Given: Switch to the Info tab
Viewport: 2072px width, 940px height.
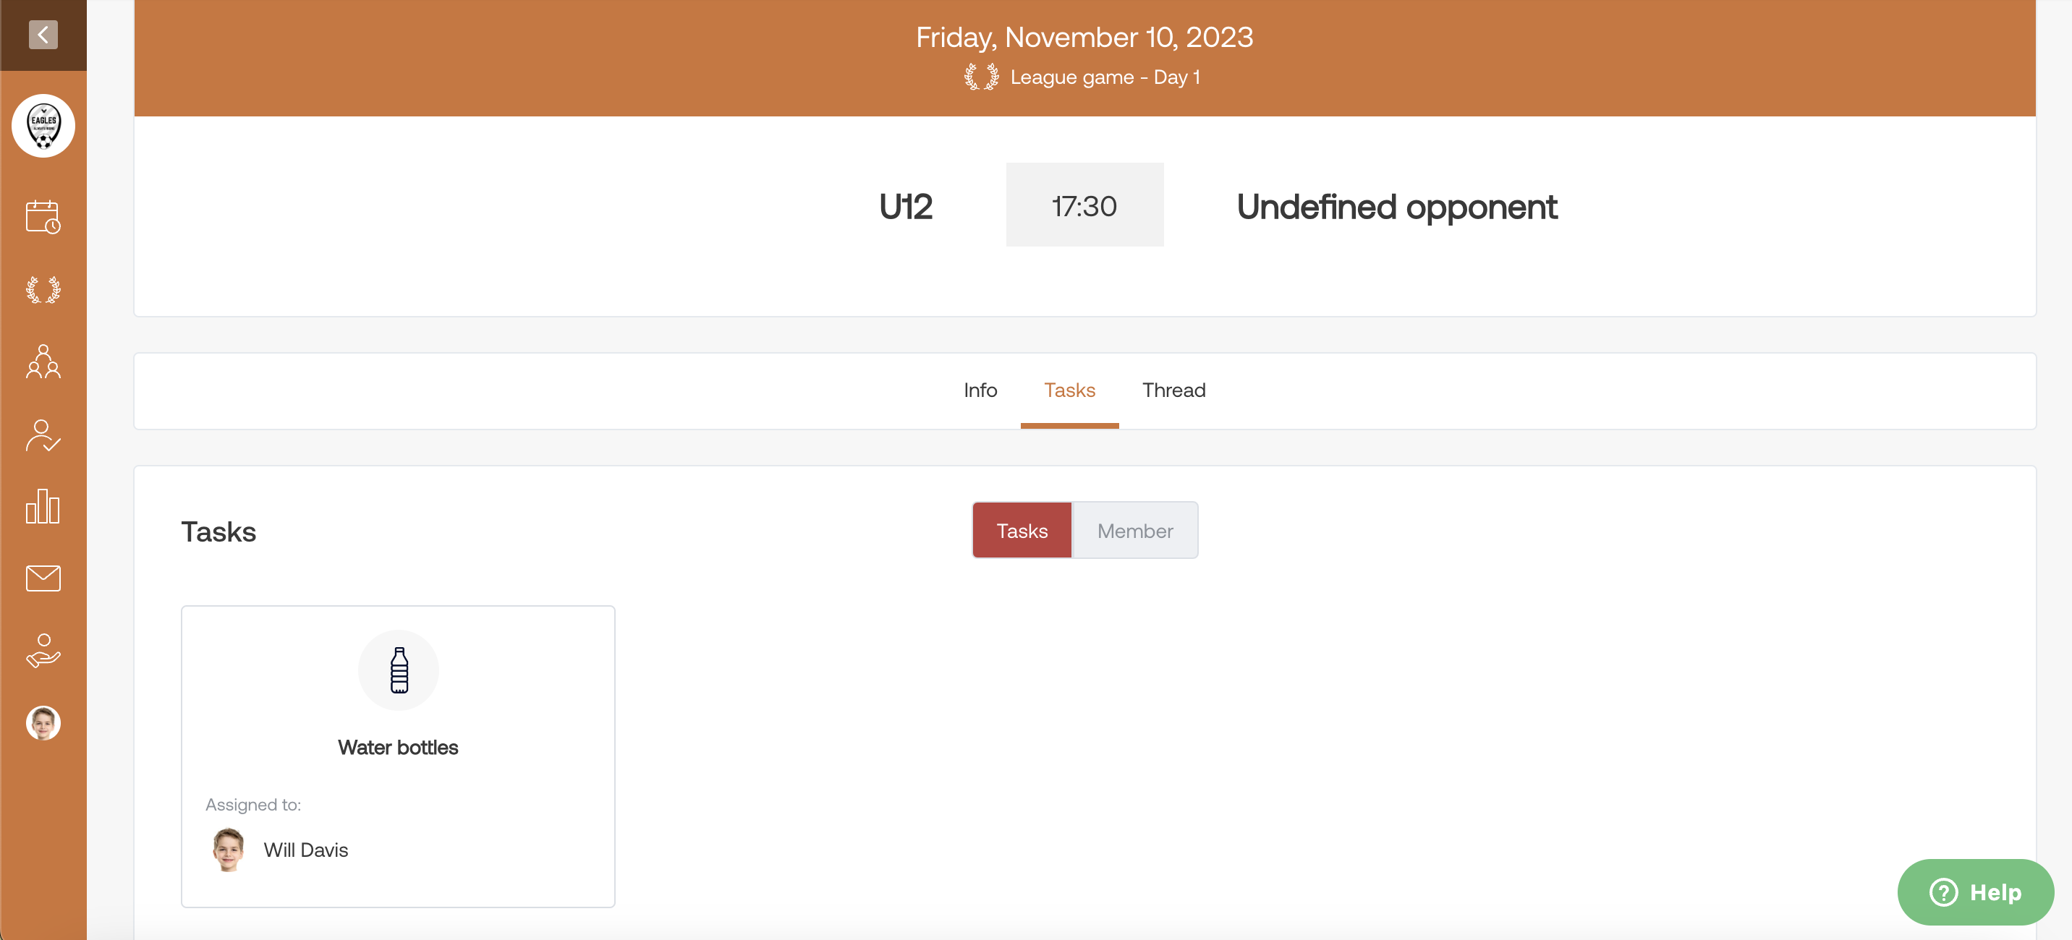Looking at the screenshot, I should click(980, 390).
